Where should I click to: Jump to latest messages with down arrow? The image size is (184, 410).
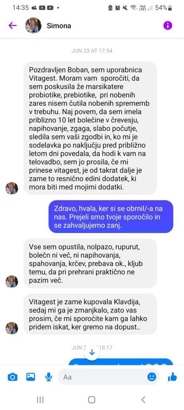[92, 352]
